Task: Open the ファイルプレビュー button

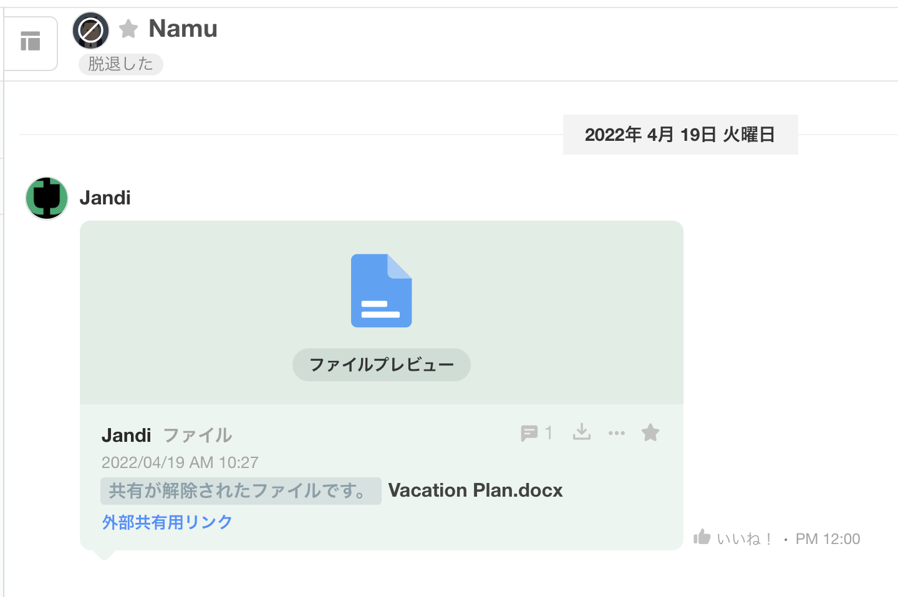Action: 382,365
